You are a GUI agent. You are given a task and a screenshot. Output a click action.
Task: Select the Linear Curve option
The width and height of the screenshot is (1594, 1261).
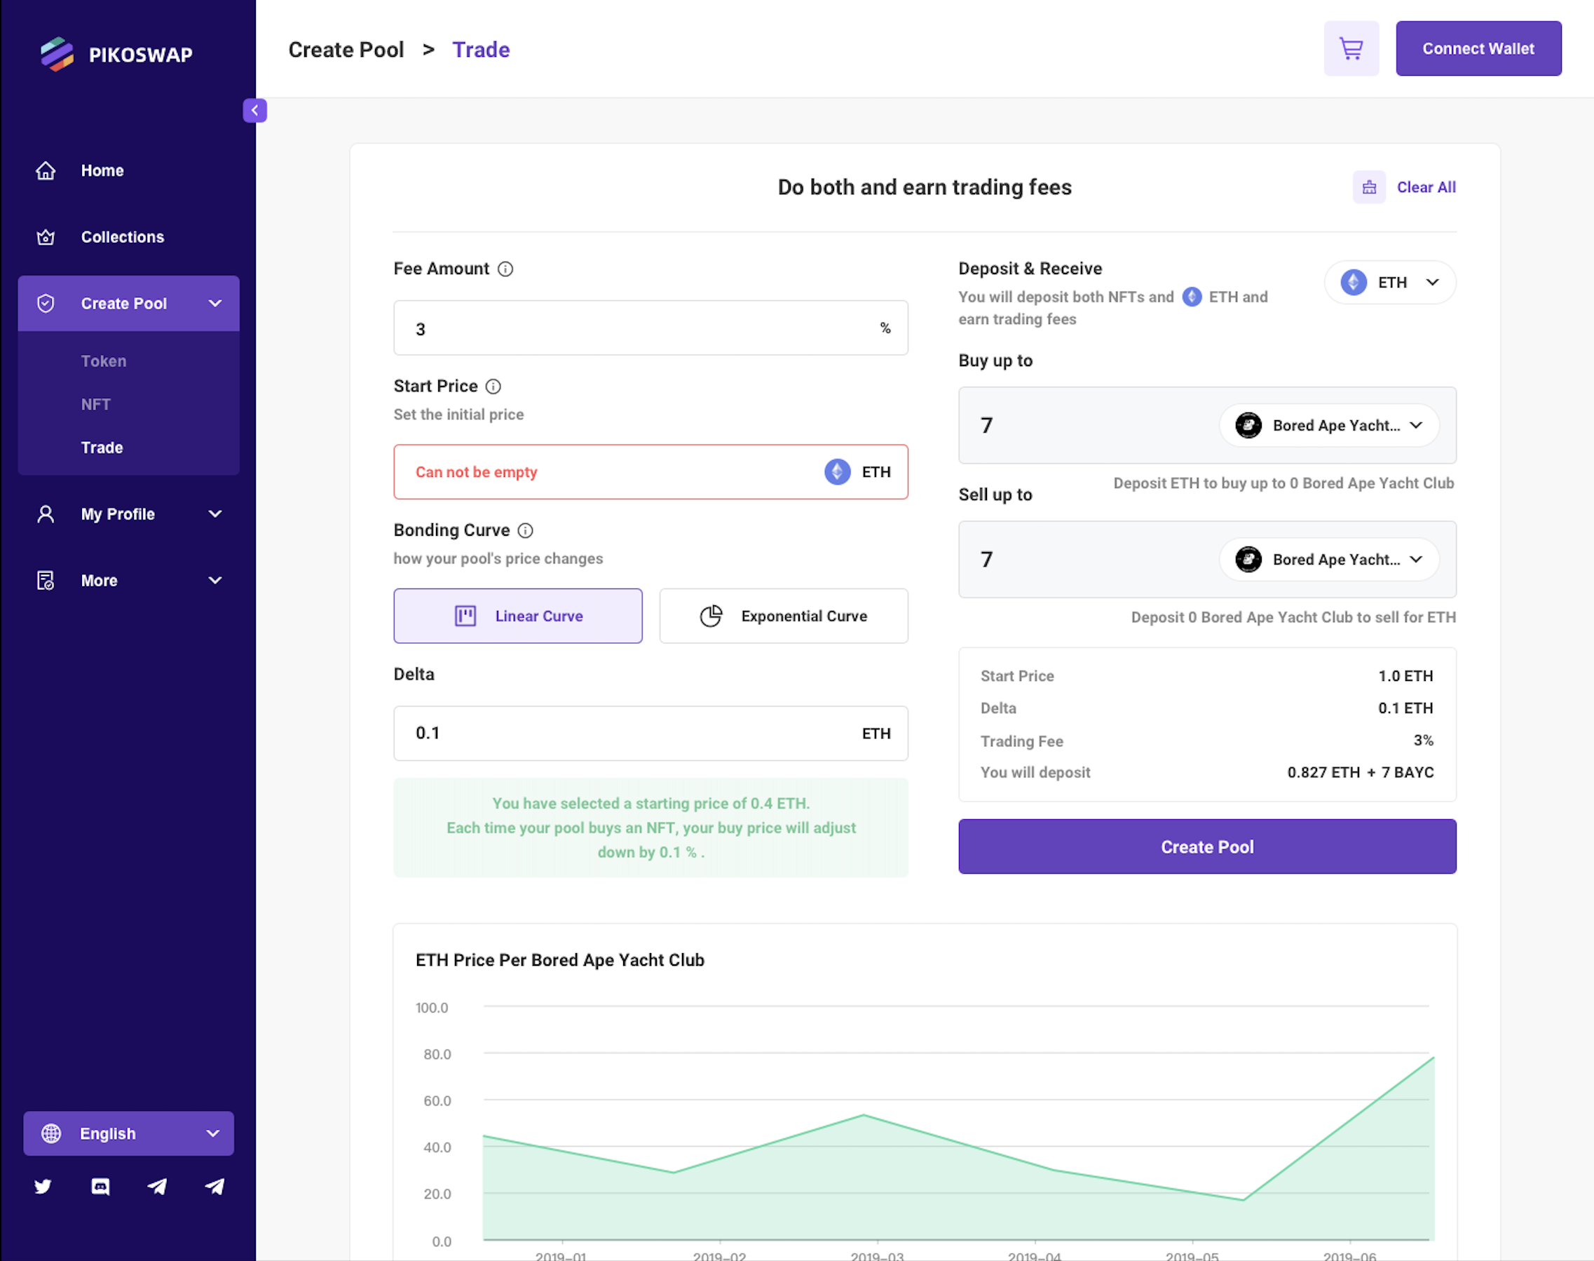pyautogui.click(x=517, y=616)
